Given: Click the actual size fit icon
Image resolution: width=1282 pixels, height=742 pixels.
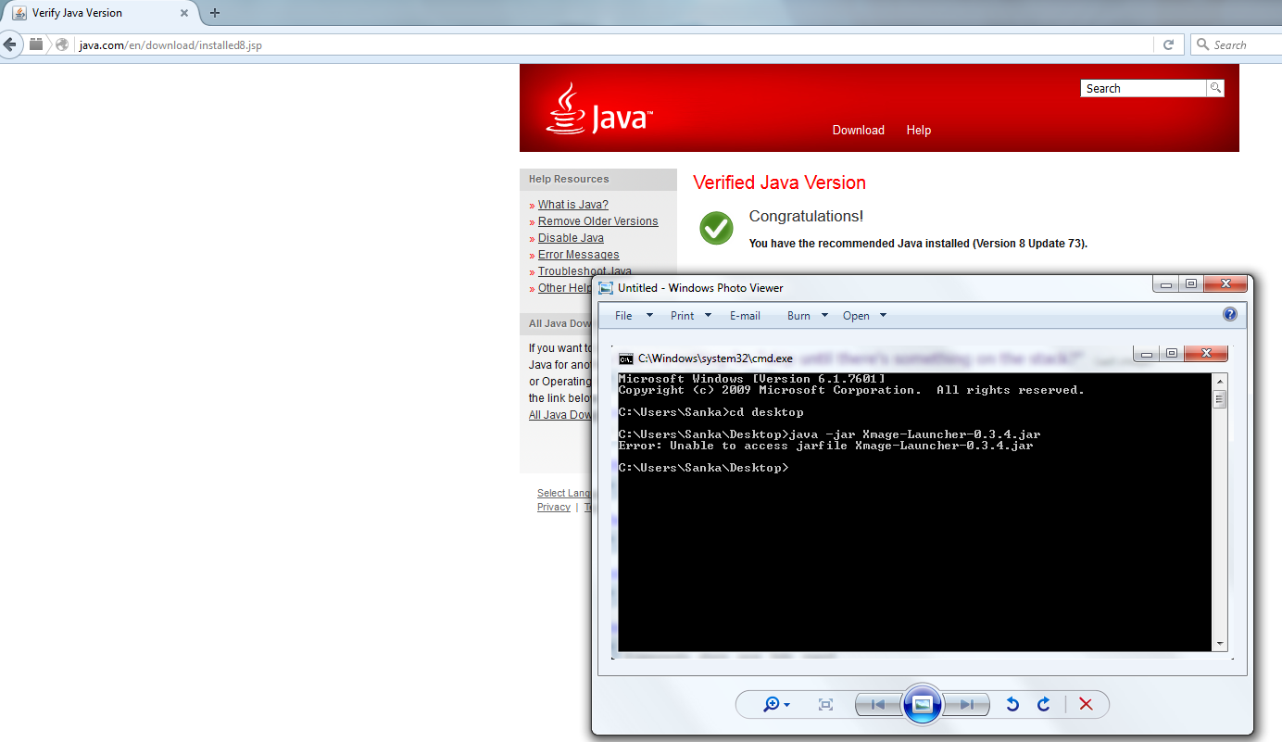Looking at the screenshot, I should click(825, 705).
